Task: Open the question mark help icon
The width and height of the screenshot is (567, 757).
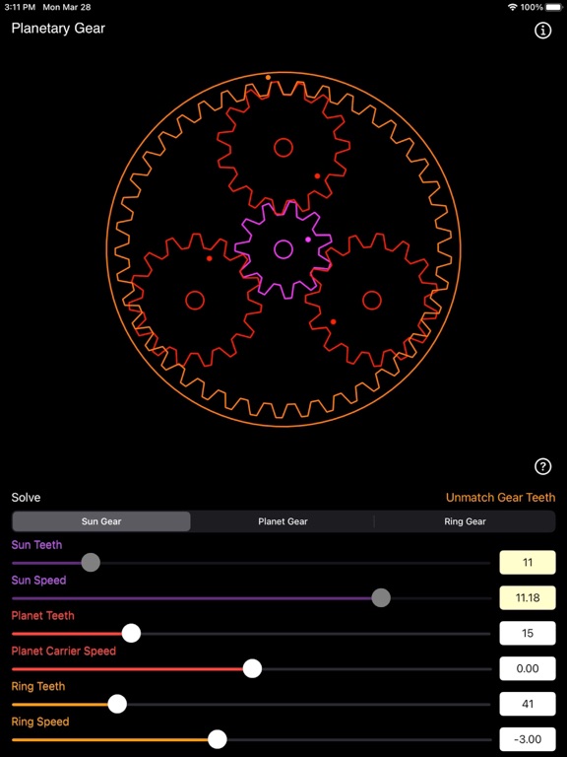Action: click(x=543, y=466)
